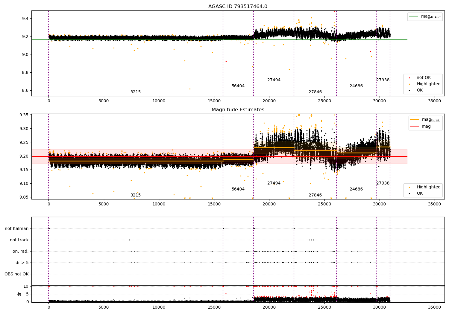Click the 'dr > 5' axis label

pyautogui.click(x=22, y=263)
